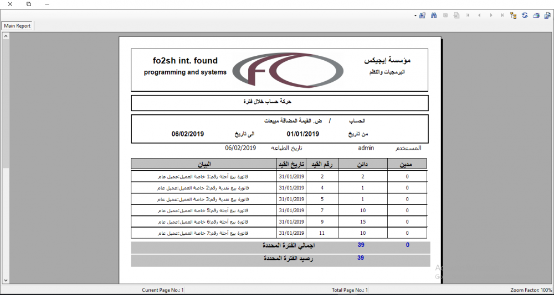
Task: Click the Export report icon
Action: tap(547, 15)
